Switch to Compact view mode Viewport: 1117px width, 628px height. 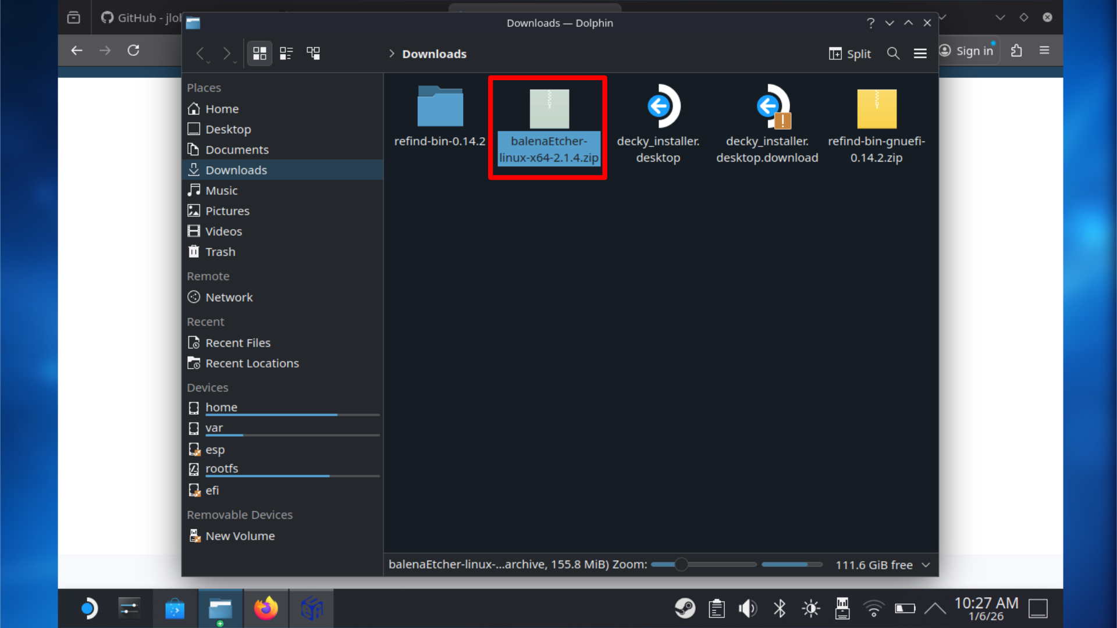(x=286, y=53)
